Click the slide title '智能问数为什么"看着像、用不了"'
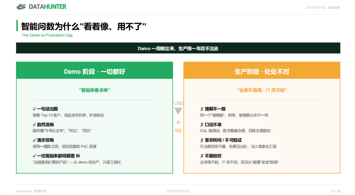The height and width of the screenshot is (195, 355). click(x=83, y=27)
